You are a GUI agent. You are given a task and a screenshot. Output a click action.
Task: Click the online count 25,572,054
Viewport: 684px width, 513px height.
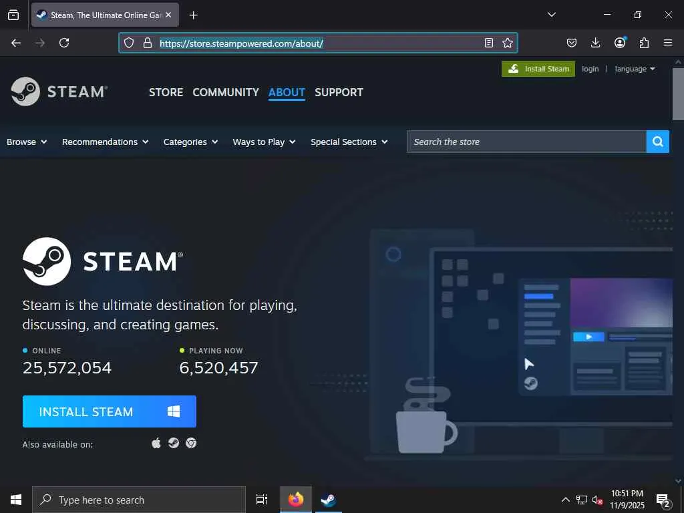click(67, 368)
